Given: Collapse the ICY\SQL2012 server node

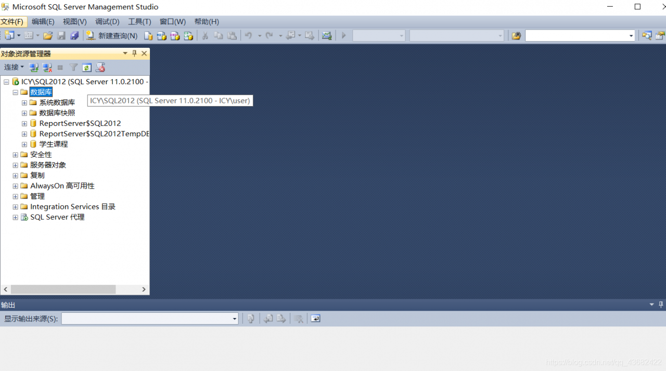Looking at the screenshot, I should click(x=6, y=82).
